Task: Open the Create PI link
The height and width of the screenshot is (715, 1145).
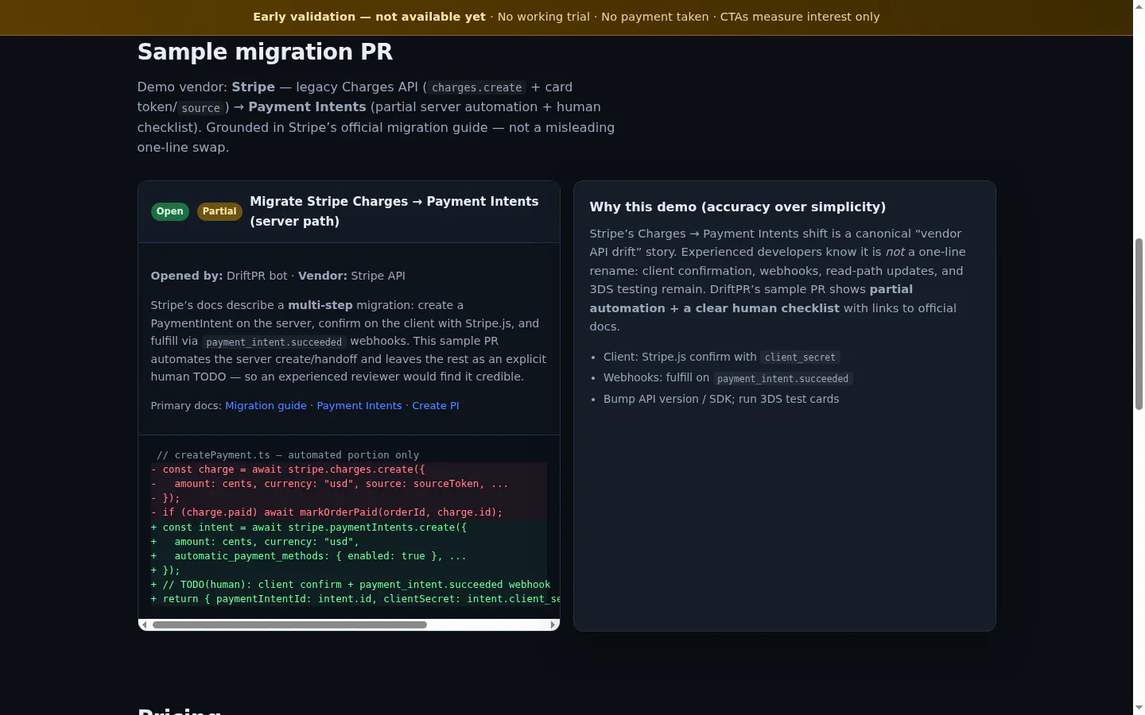Action: [436, 406]
